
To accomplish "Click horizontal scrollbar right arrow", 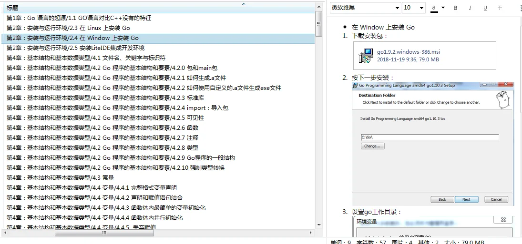I will 311,233.
